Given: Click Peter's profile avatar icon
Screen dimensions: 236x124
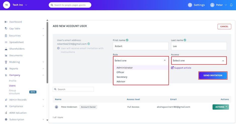Looking at the screenshot, I should pyautogui.click(x=212, y=5).
